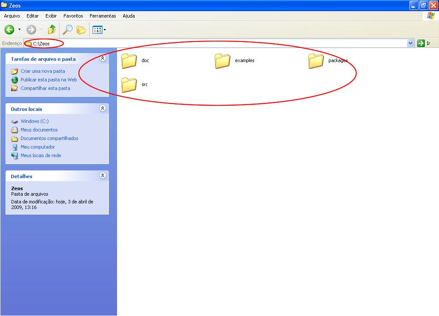Click the Up one folder level icon

(52, 30)
